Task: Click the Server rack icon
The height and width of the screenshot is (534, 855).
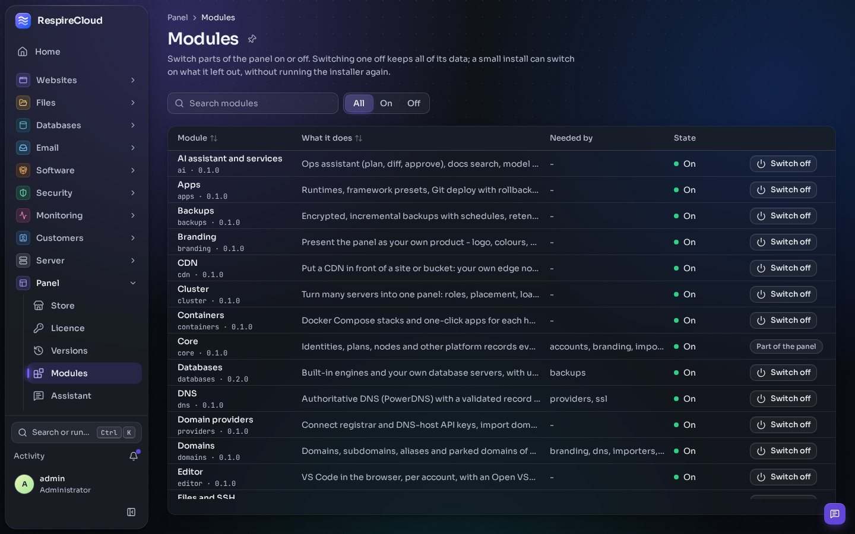Action: (x=23, y=260)
